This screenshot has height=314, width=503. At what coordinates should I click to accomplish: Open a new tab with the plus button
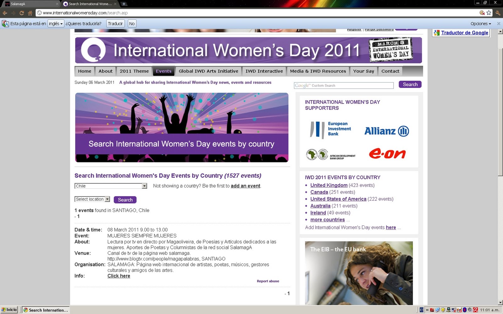(124, 4)
